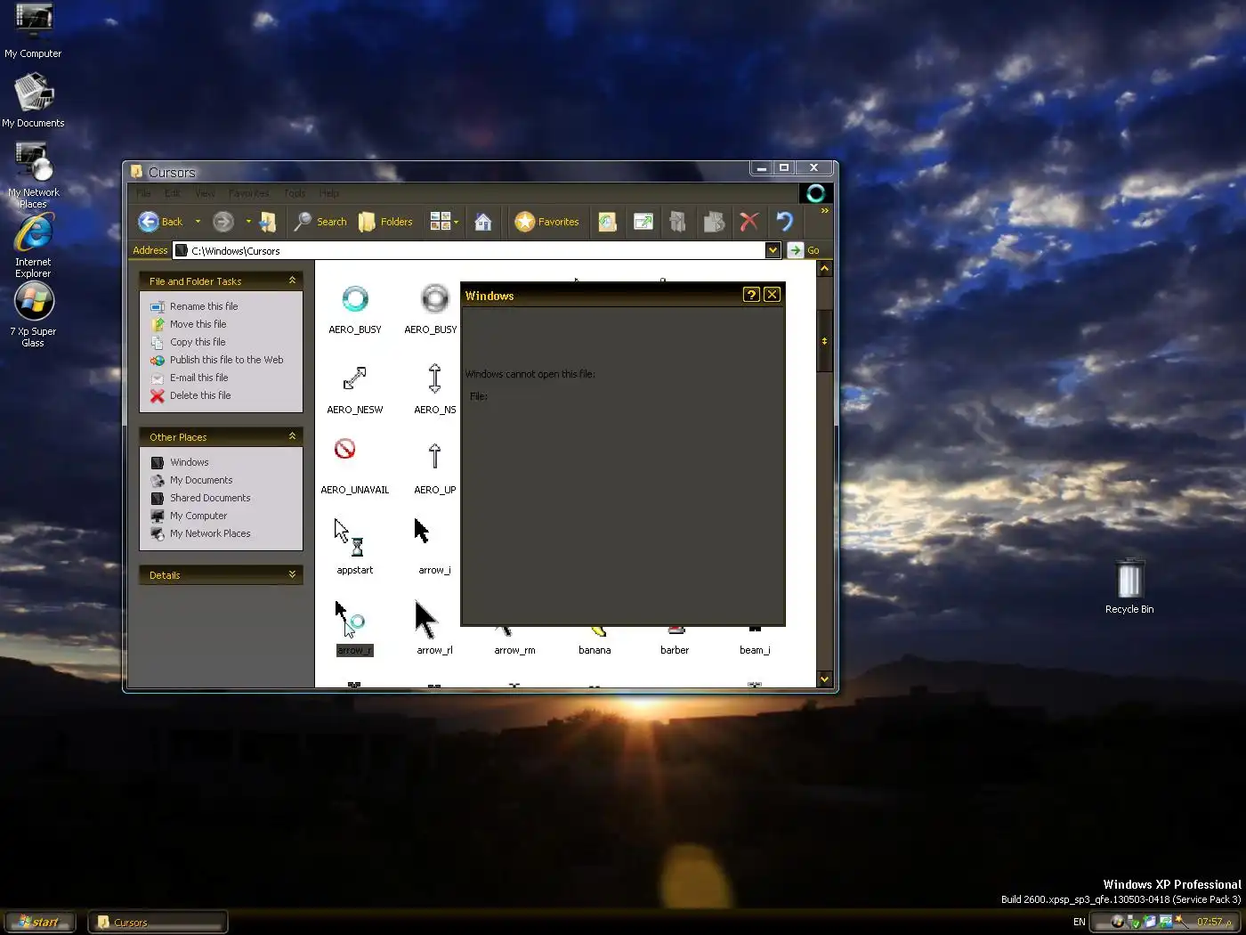Open the Forward history dropdown arrow
This screenshot has height=935, width=1246.
pos(248,222)
